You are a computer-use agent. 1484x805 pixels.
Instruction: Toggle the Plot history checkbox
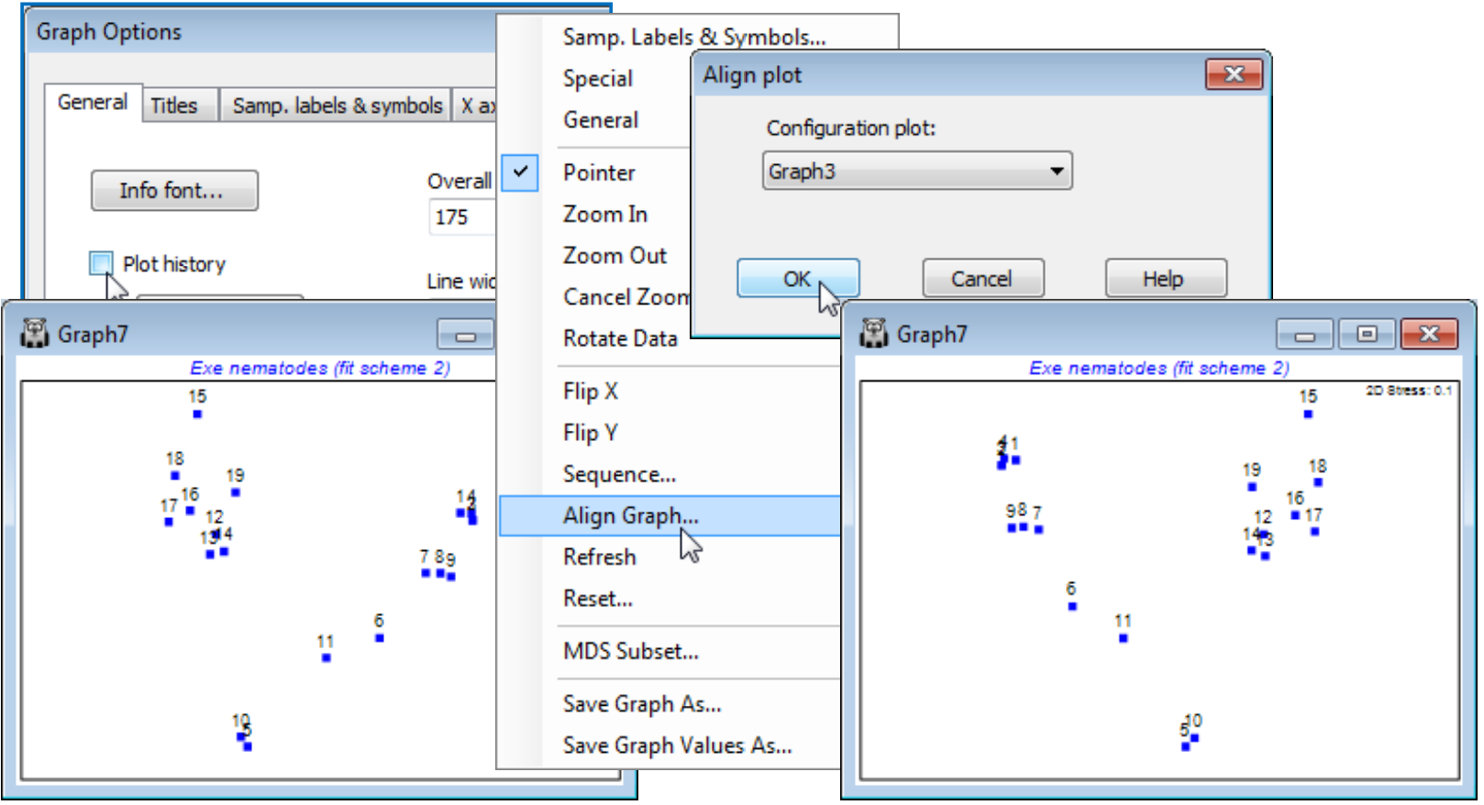click(101, 263)
